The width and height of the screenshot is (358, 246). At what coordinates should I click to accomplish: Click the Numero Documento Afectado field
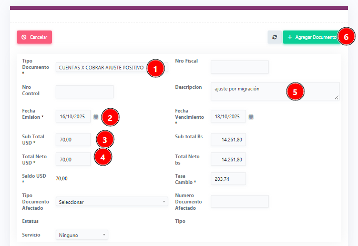pos(239,201)
